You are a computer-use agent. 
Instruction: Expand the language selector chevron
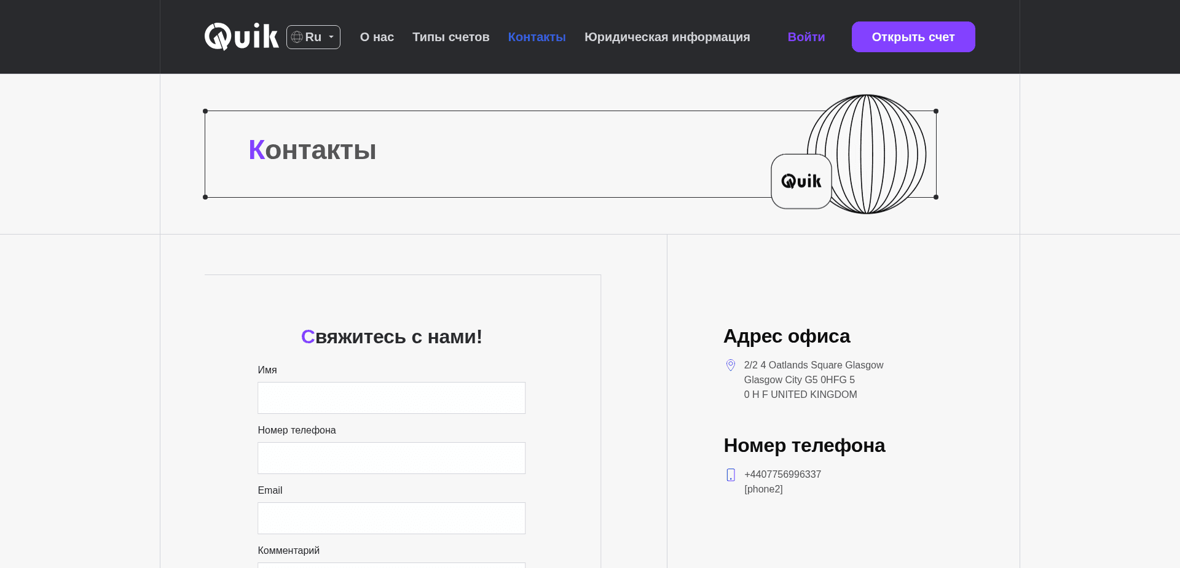coord(329,37)
